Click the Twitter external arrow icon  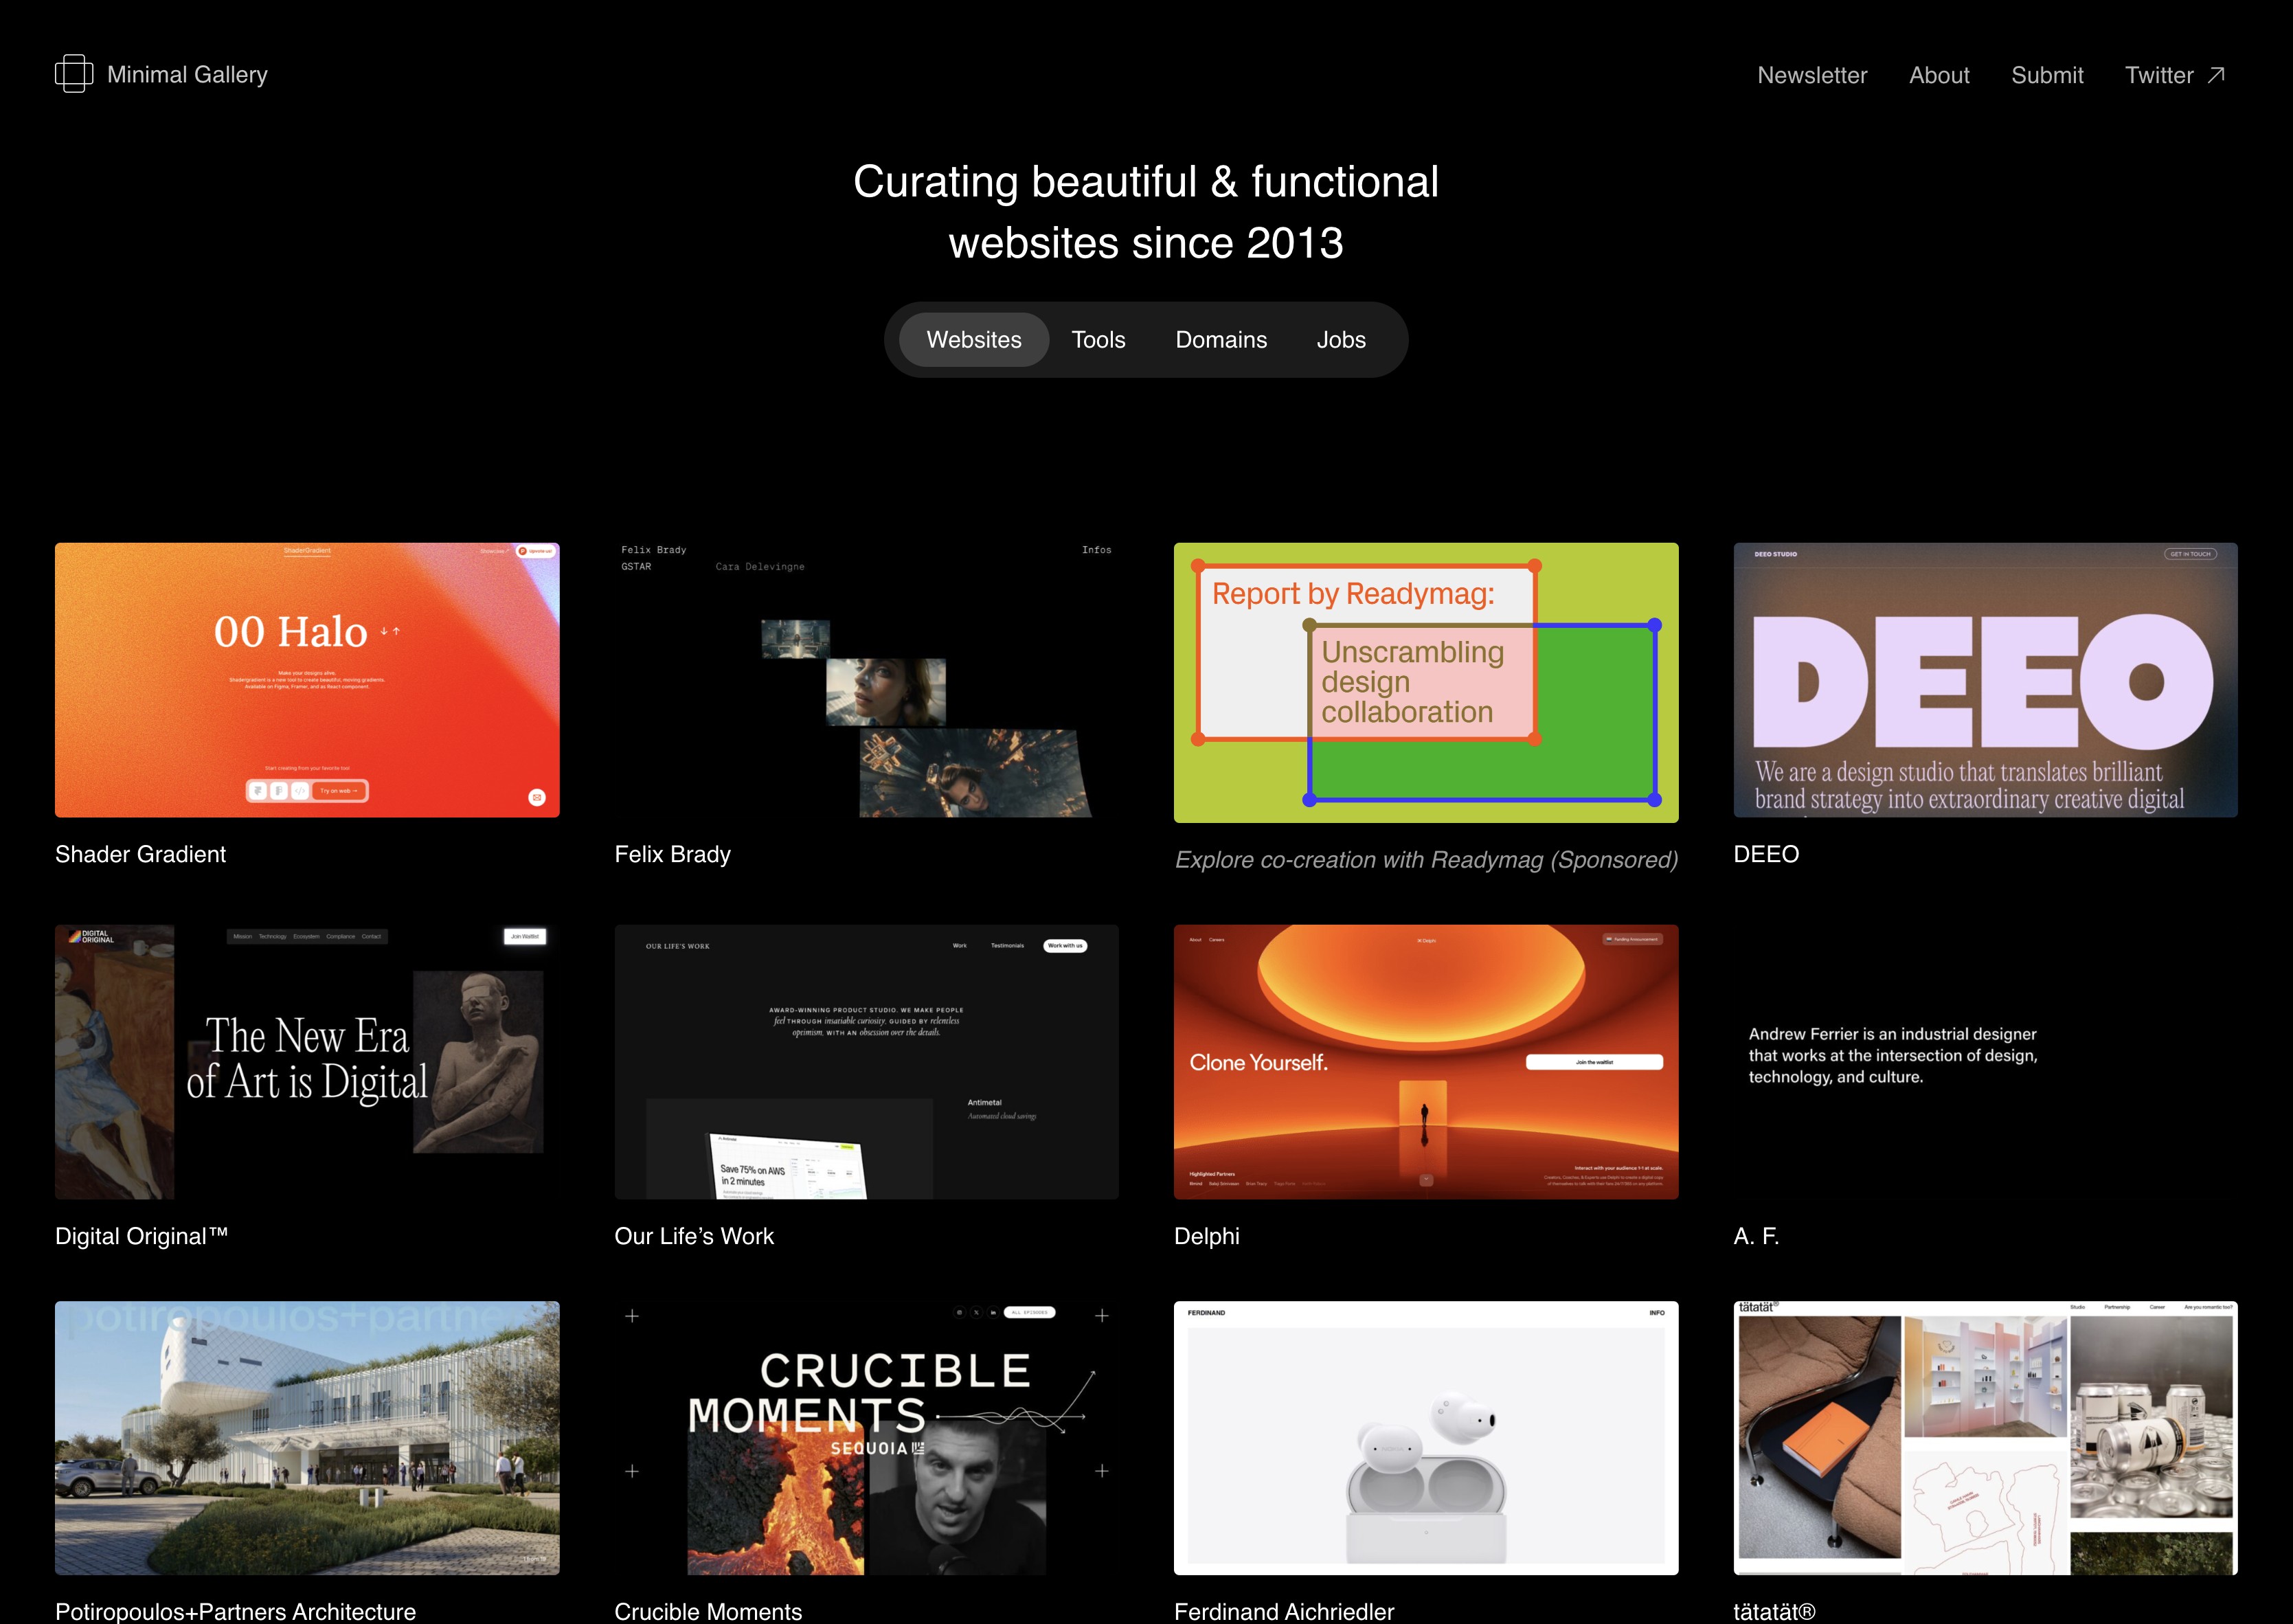point(2216,75)
